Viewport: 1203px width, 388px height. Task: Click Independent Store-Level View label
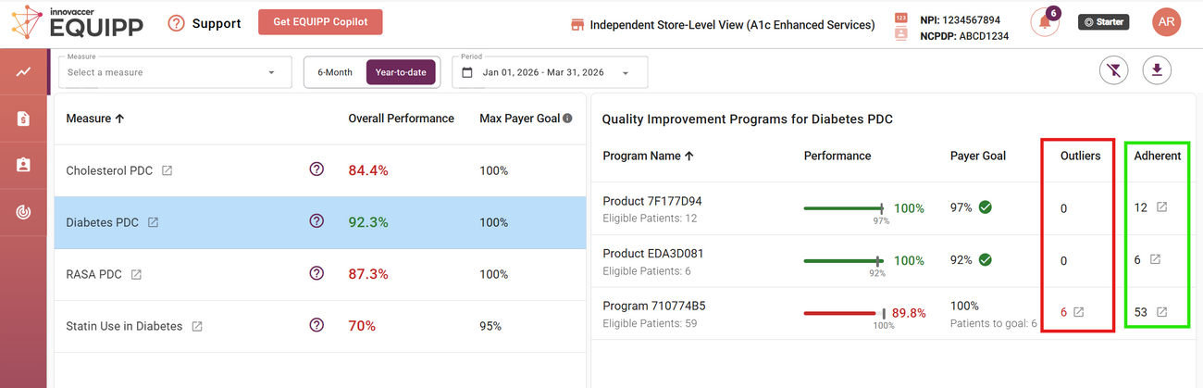coord(732,25)
